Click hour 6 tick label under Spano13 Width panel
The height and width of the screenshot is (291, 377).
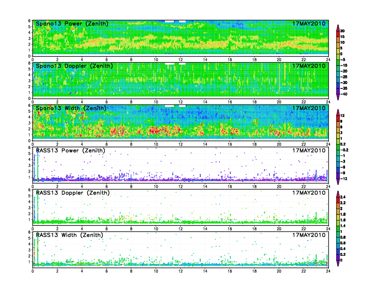tap(107, 144)
